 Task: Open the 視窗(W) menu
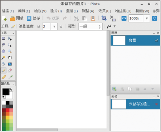(x=142, y=11)
